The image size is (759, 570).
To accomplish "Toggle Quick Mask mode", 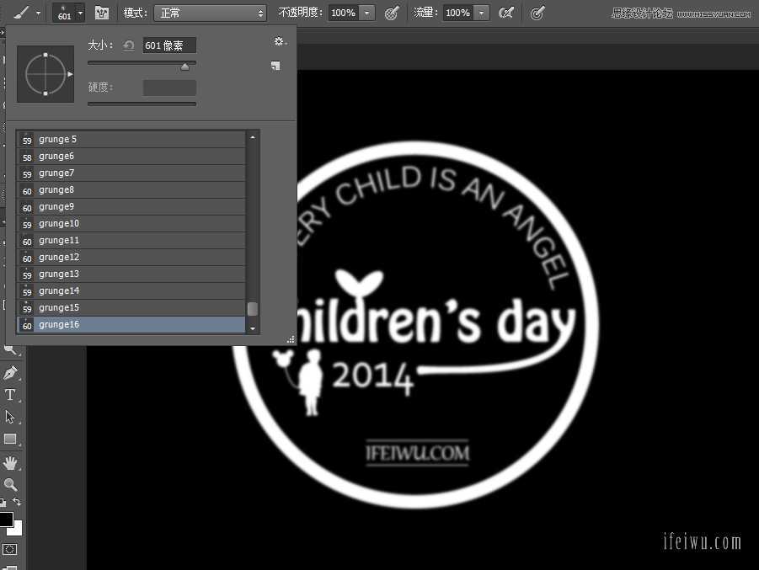I will coord(9,550).
